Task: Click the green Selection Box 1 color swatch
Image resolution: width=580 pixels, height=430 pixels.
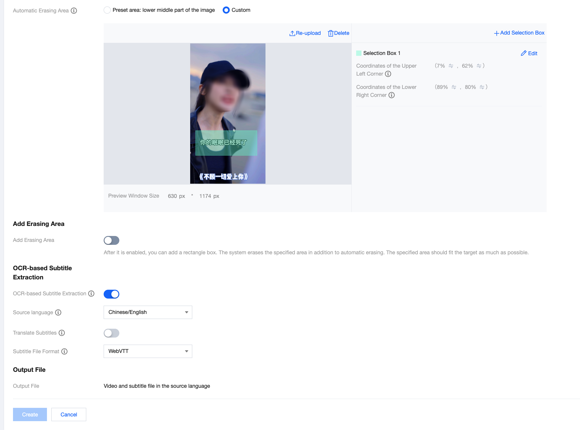Action: [x=359, y=53]
